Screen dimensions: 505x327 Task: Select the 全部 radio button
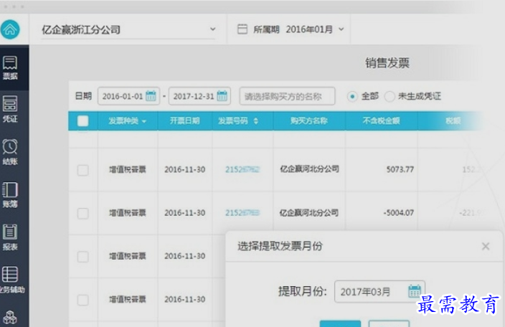pyautogui.click(x=352, y=96)
